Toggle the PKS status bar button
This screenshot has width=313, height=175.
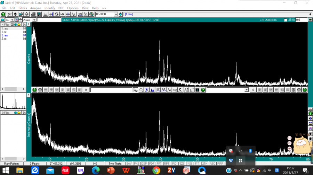click(x=136, y=164)
